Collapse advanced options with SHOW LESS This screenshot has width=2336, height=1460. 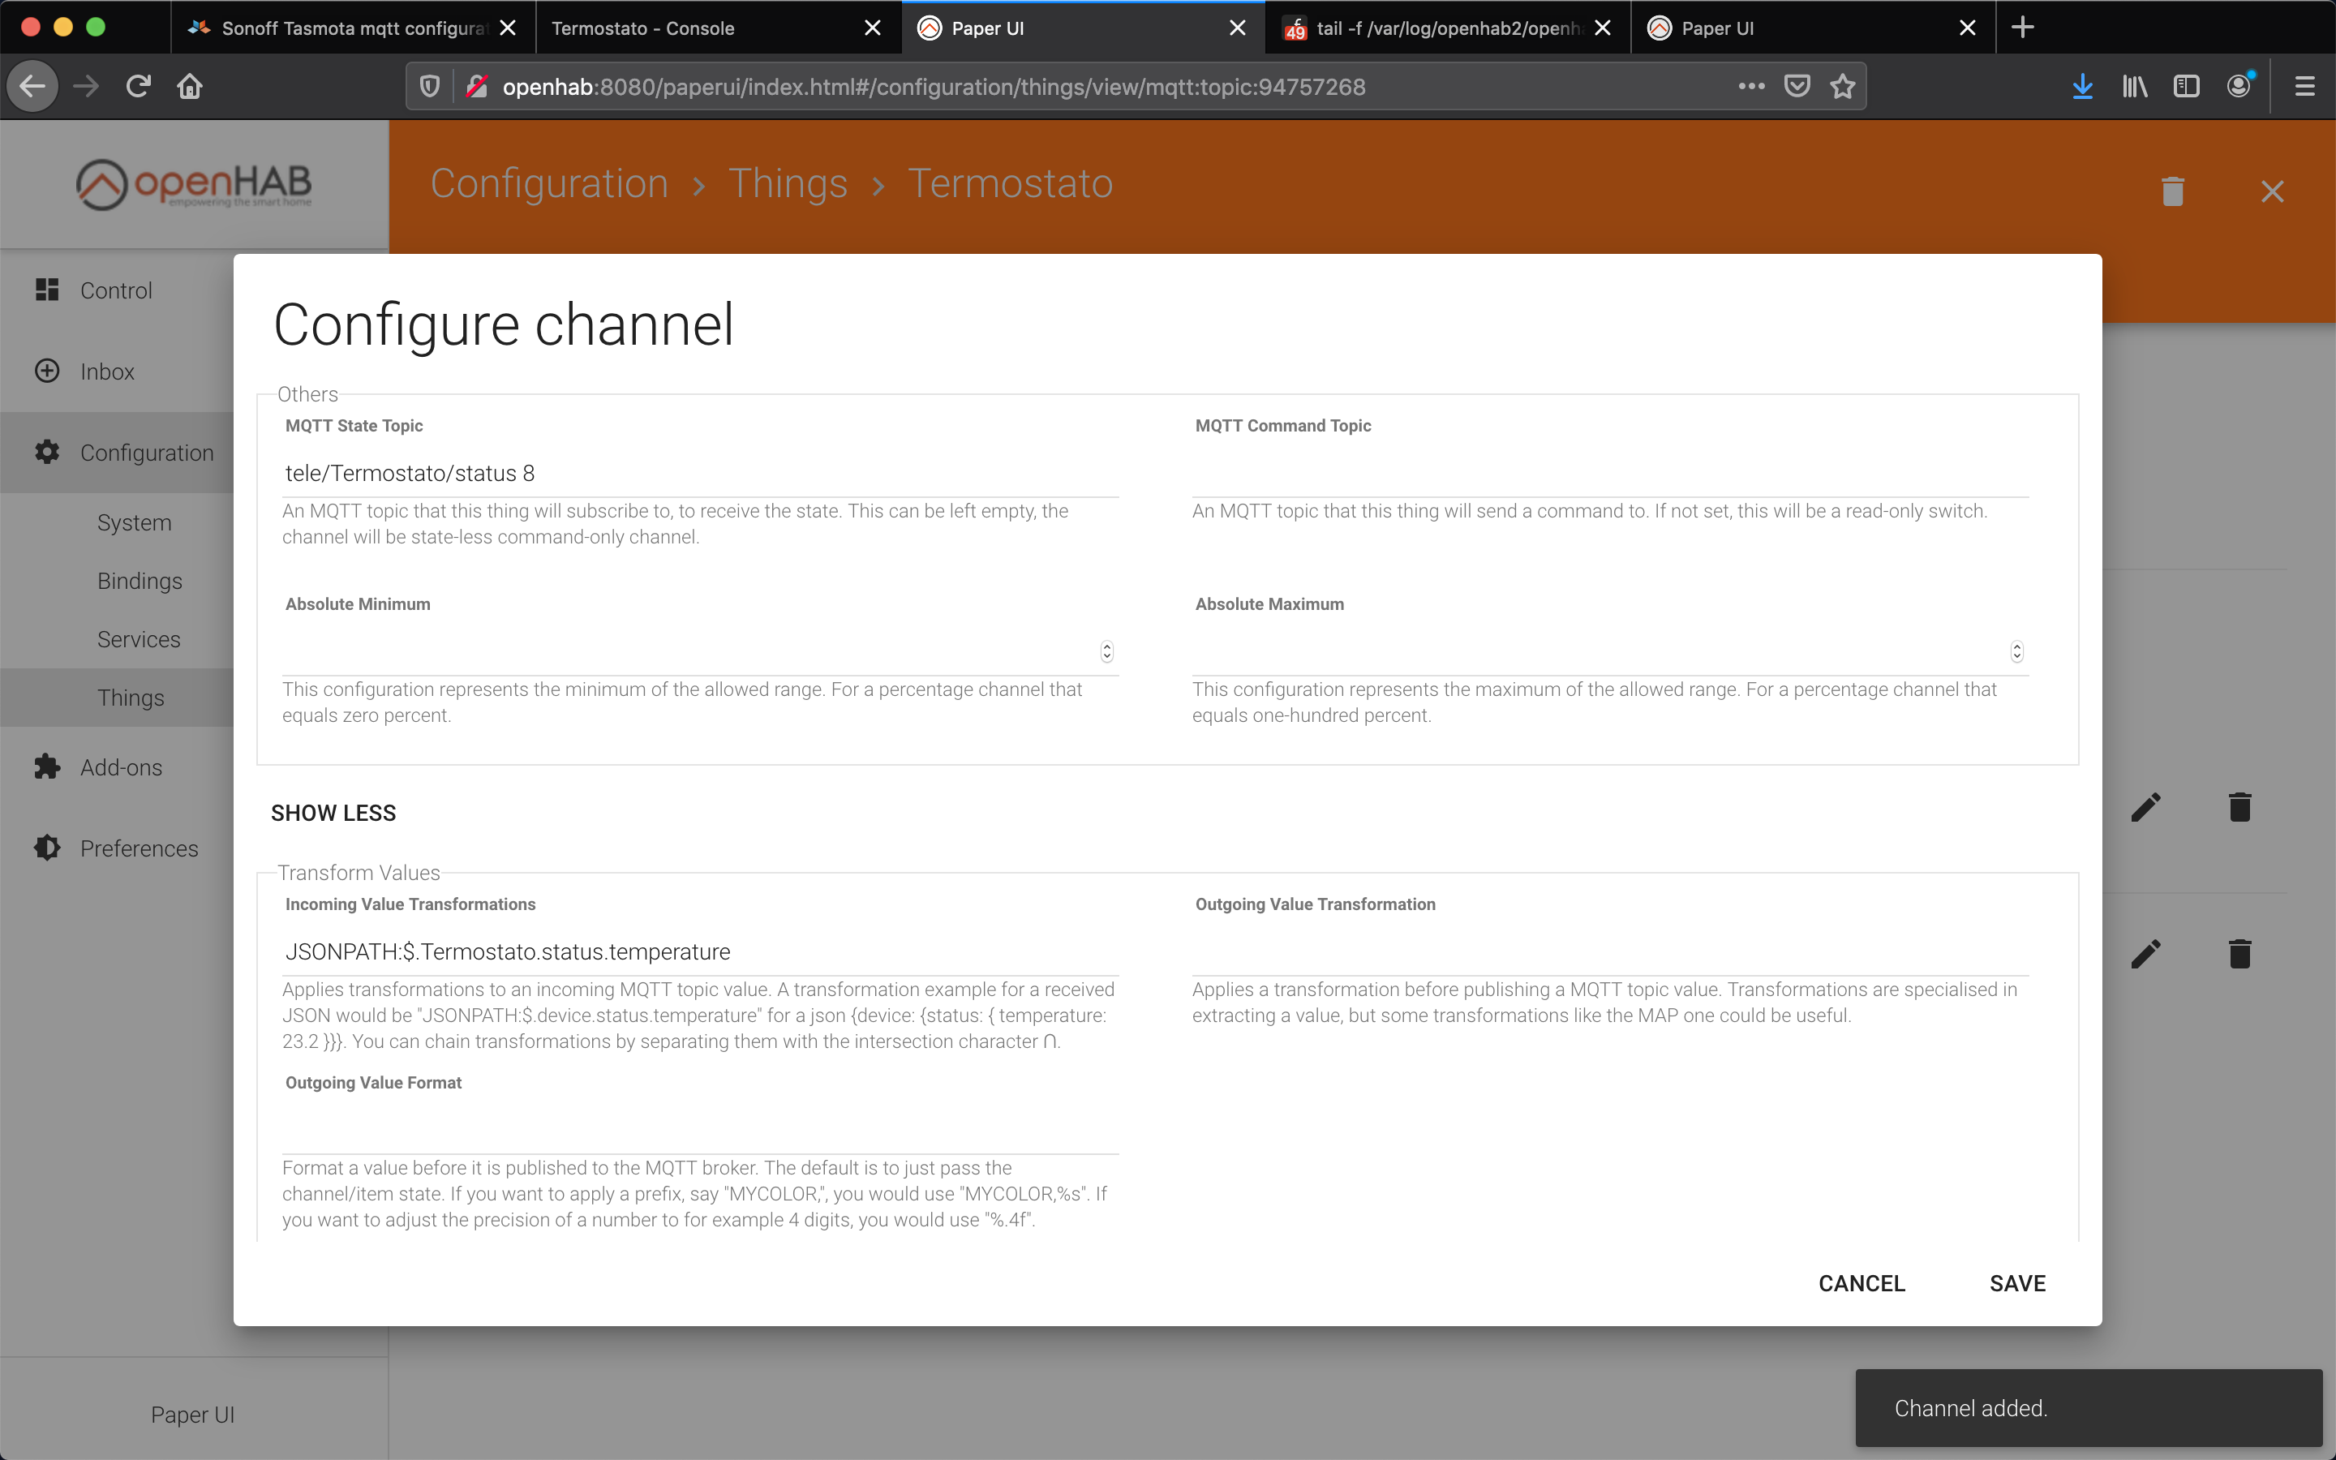tap(333, 813)
